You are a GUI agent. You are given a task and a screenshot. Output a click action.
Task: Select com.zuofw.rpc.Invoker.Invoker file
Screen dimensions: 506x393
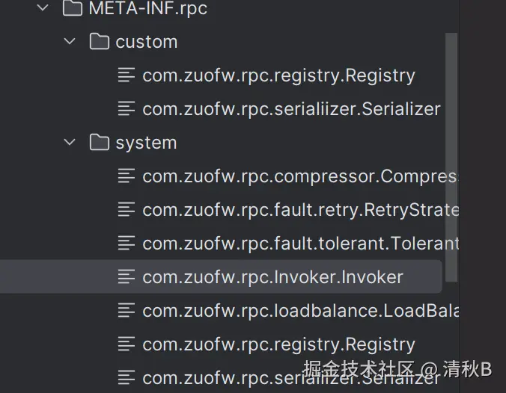tap(272, 276)
